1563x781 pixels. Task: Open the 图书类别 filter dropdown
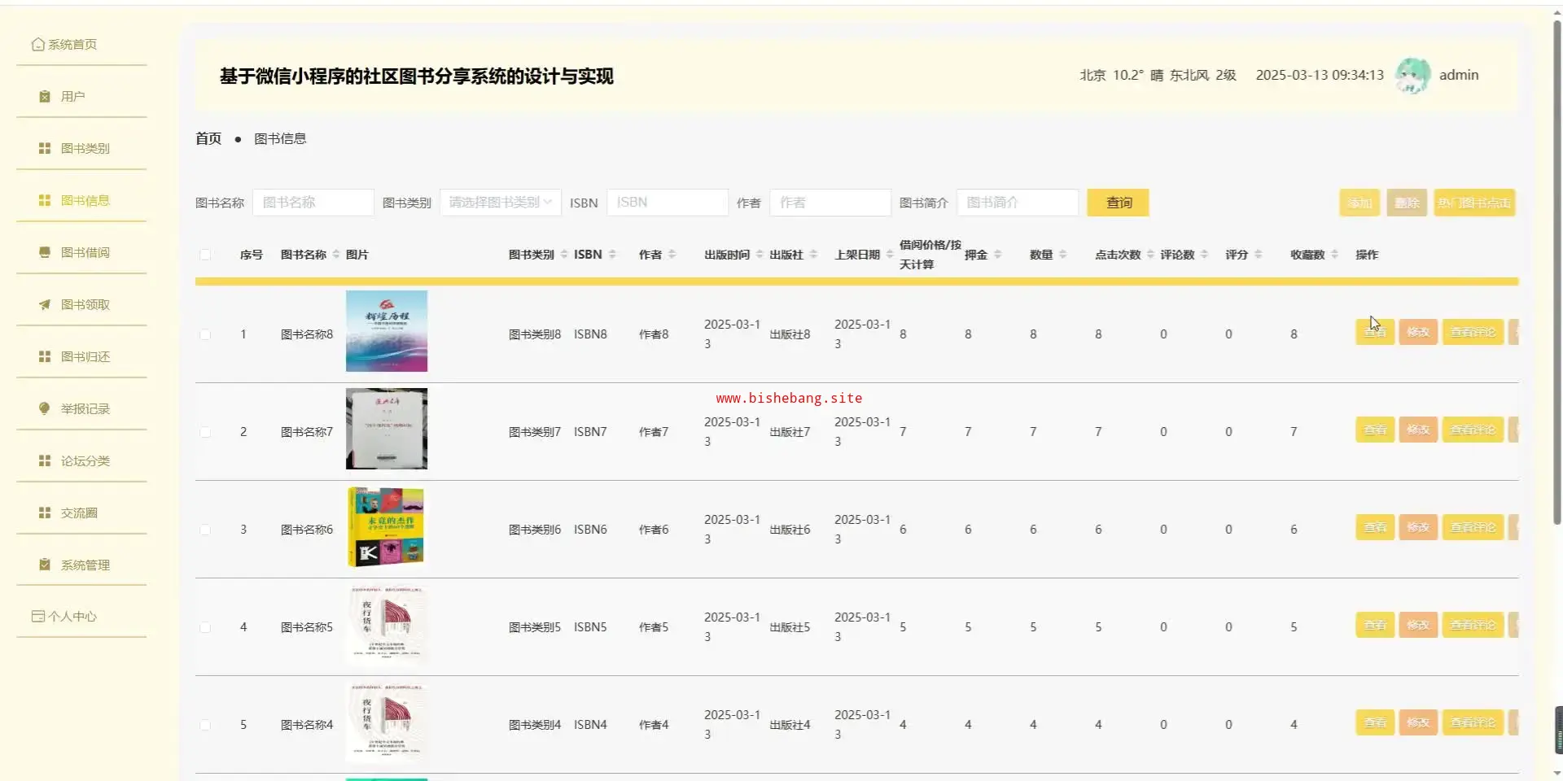pyautogui.click(x=500, y=203)
